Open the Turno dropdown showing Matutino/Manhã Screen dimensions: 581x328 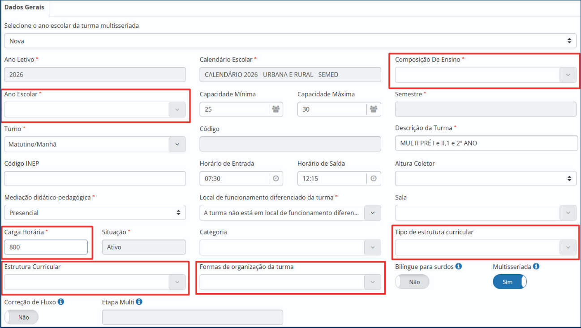pyautogui.click(x=177, y=144)
